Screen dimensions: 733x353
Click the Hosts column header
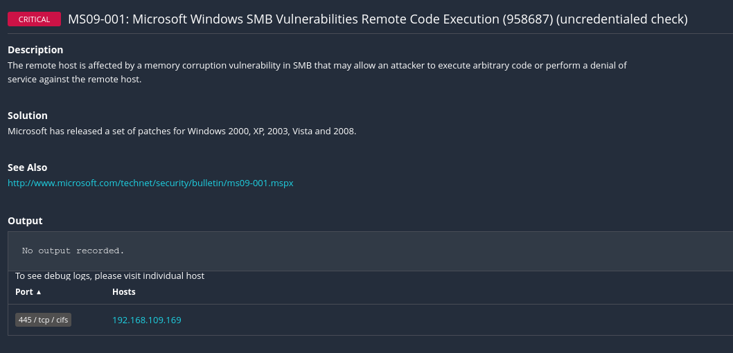[x=123, y=292]
